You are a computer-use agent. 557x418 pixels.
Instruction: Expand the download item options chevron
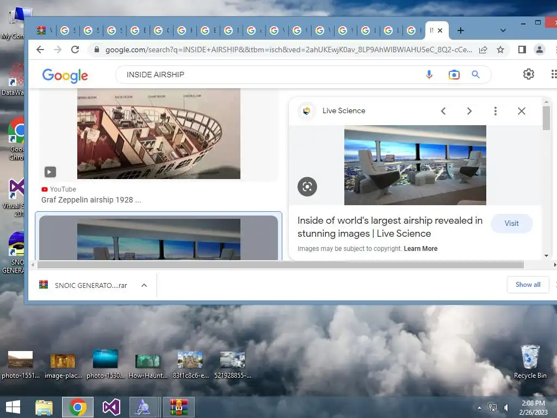coord(144,285)
